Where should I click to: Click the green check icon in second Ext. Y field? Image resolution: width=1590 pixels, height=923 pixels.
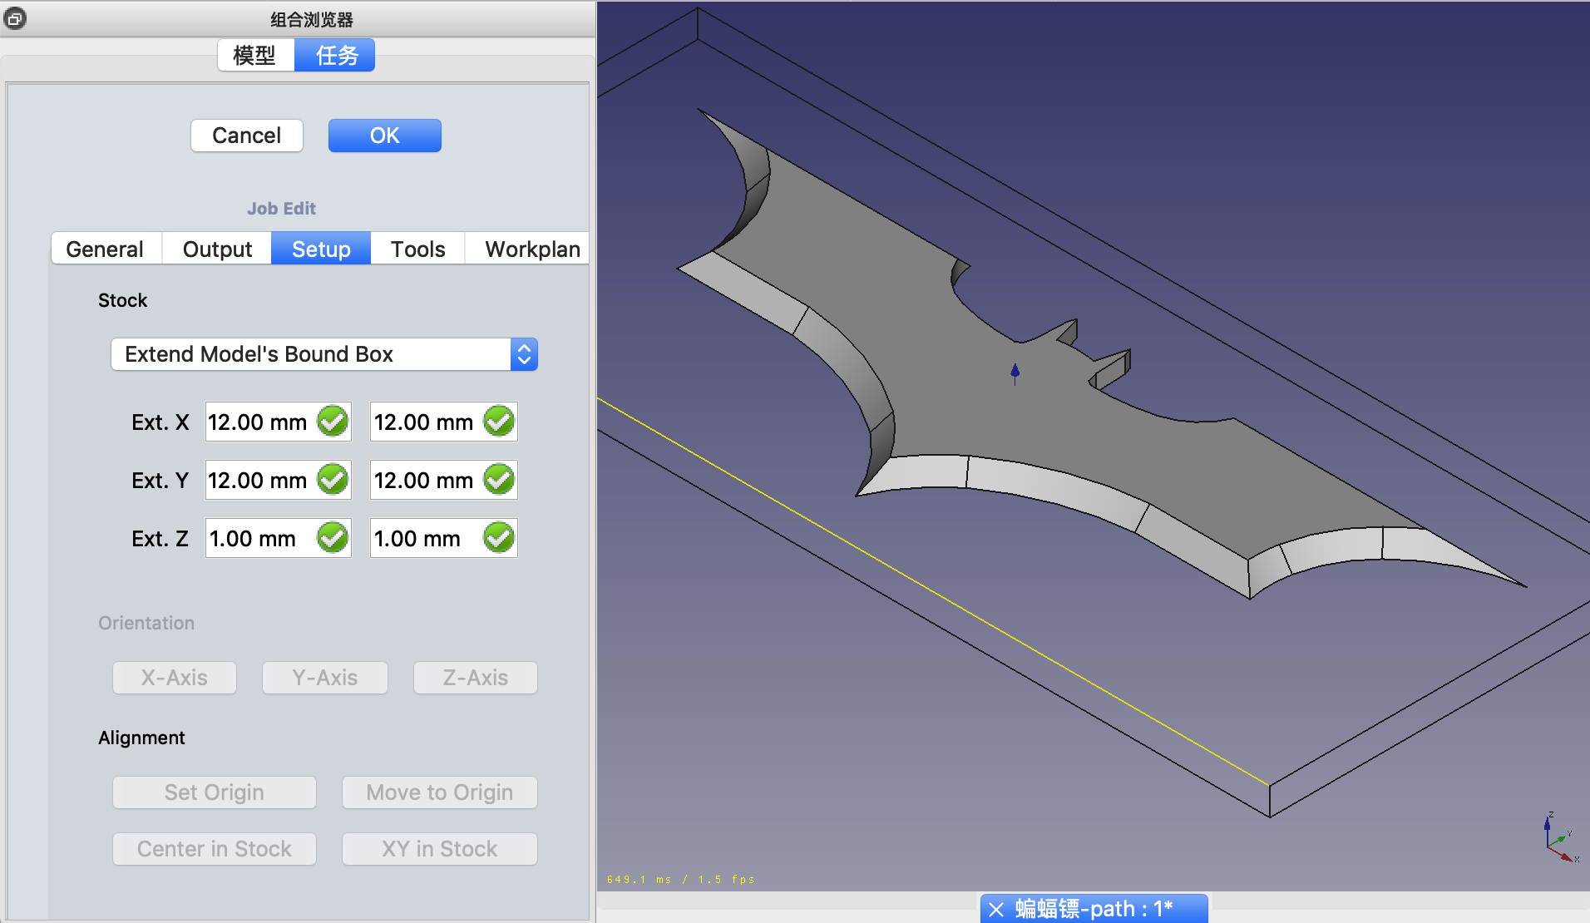coord(499,480)
